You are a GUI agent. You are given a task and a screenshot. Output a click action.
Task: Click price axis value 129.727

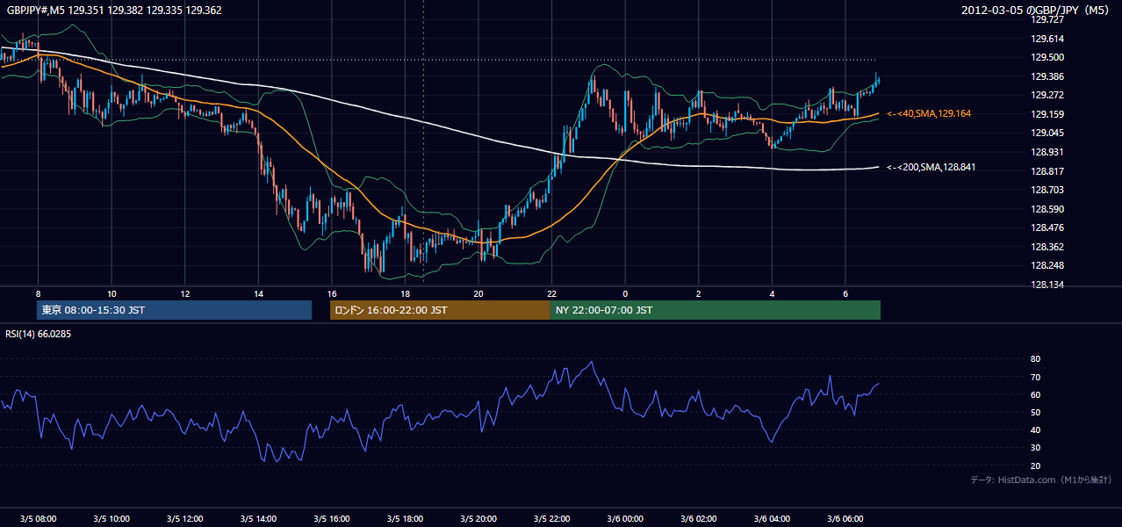point(1046,19)
